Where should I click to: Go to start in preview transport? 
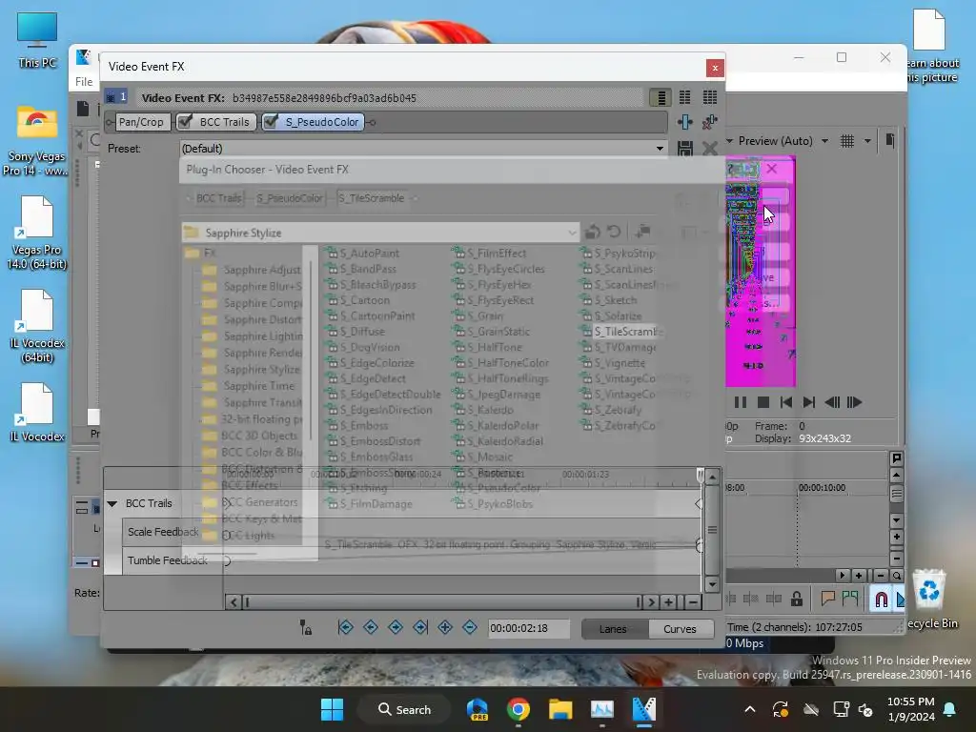point(786,403)
